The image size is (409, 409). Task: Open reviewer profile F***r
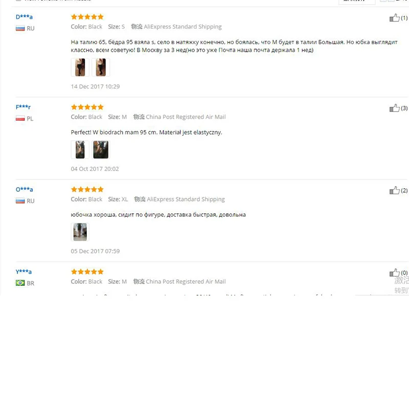(x=23, y=107)
